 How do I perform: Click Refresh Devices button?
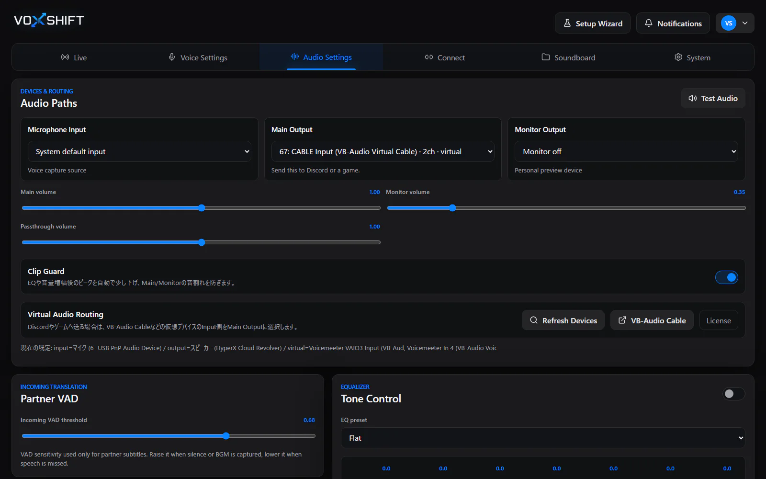[563, 320]
